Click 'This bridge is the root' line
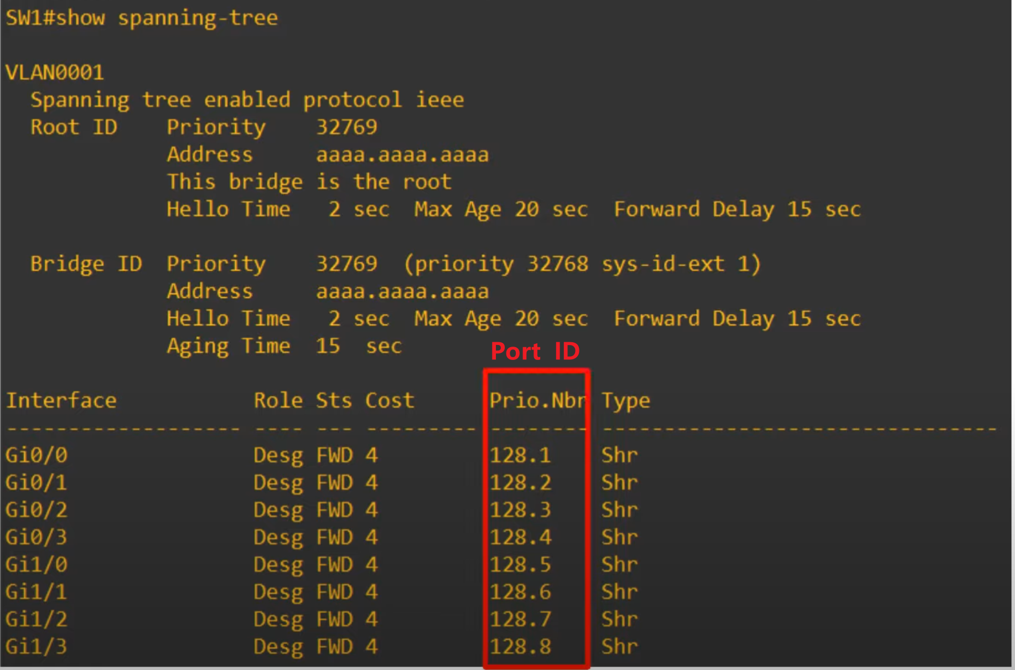The image size is (1015, 670). [x=309, y=182]
